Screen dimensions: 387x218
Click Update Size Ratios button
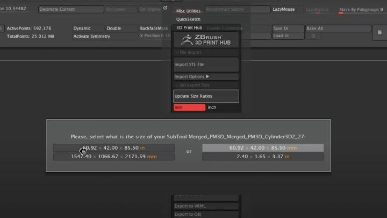pos(206,96)
